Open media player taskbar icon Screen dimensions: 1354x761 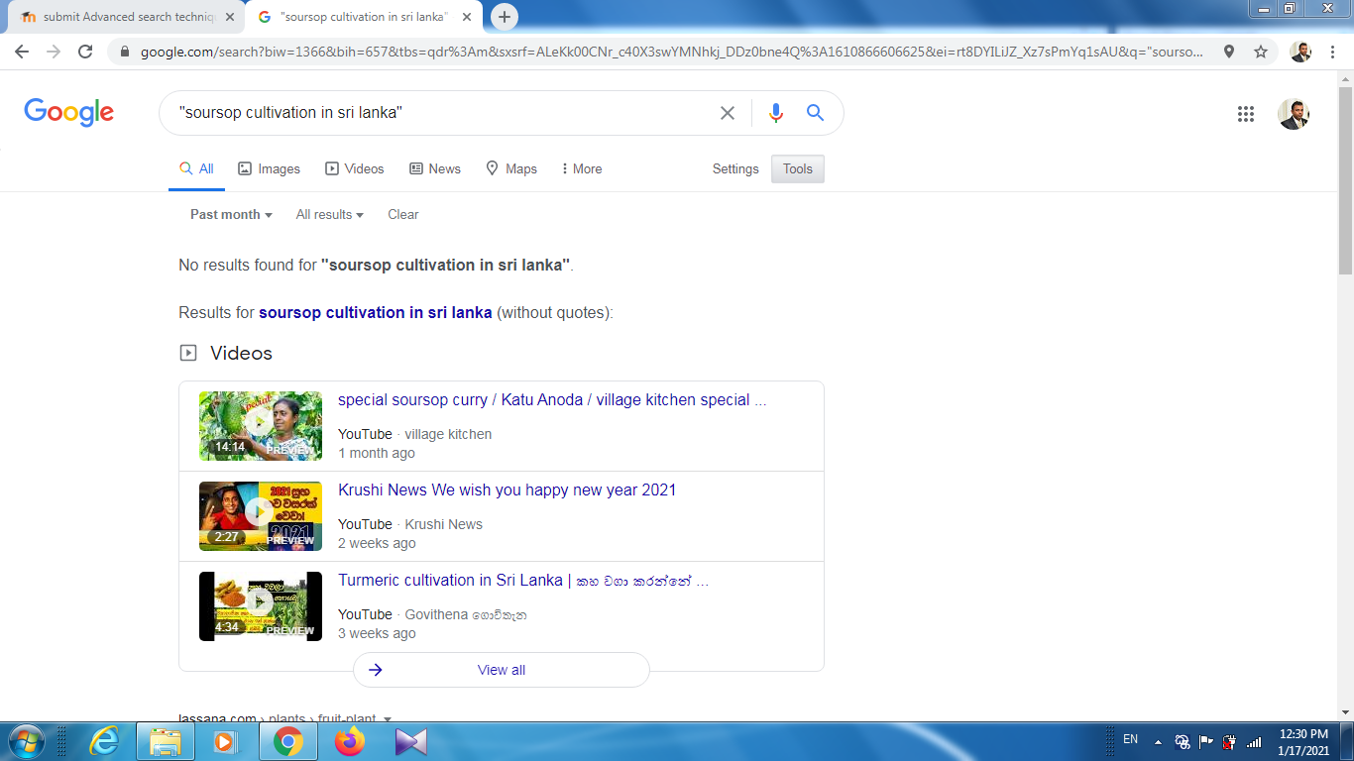pos(226,741)
